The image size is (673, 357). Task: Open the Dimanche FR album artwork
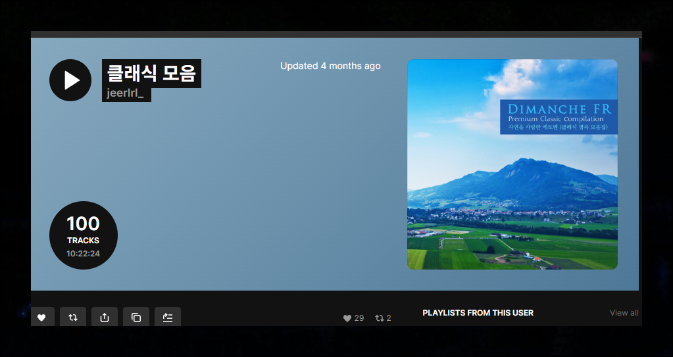coord(512,164)
